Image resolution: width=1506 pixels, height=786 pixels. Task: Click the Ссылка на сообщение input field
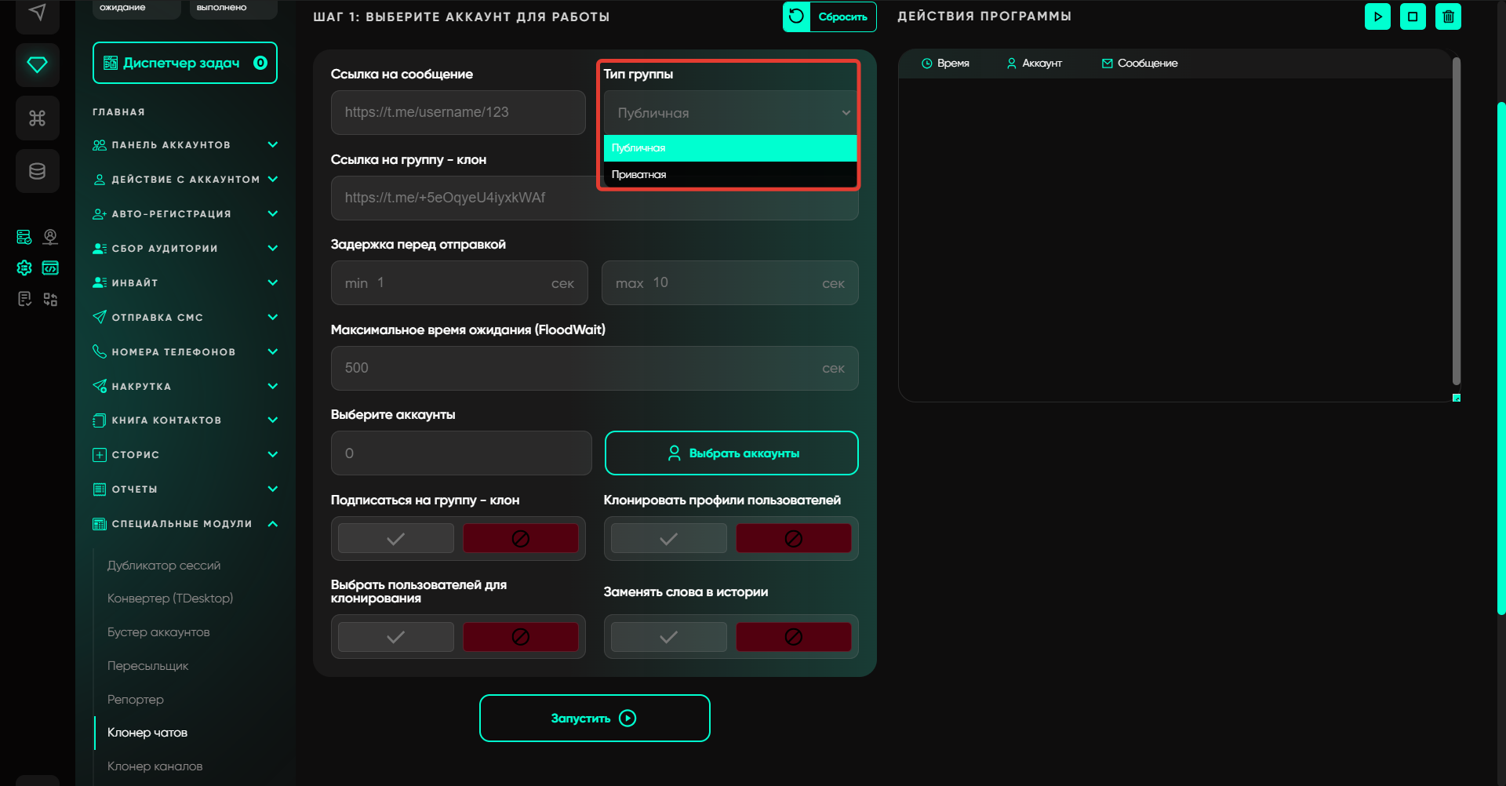(458, 112)
